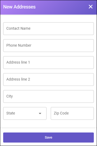
Task: Focus the Phone Number text box
Action: (x=48, y=46)
